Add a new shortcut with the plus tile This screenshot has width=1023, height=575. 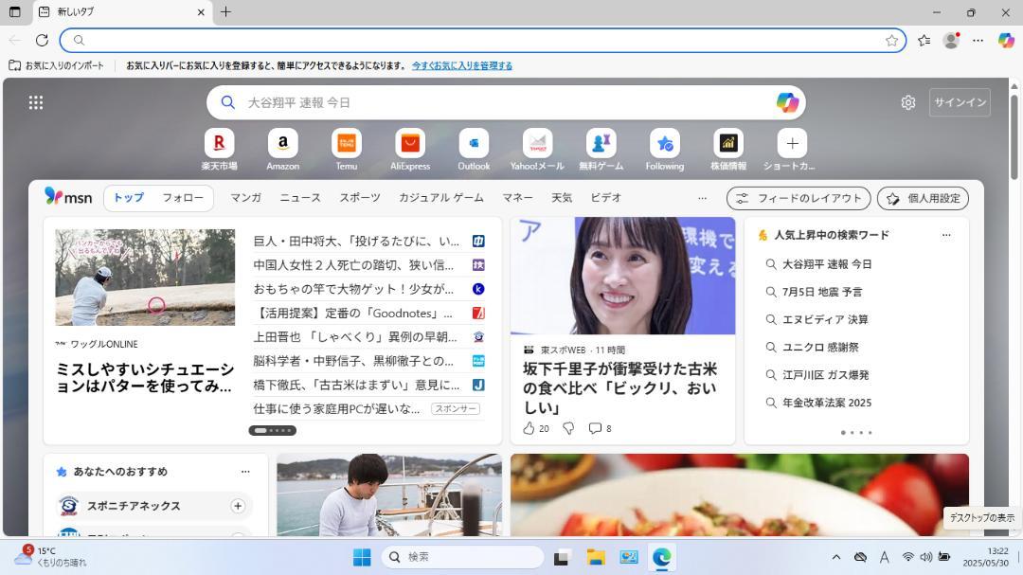click(792, 143)
